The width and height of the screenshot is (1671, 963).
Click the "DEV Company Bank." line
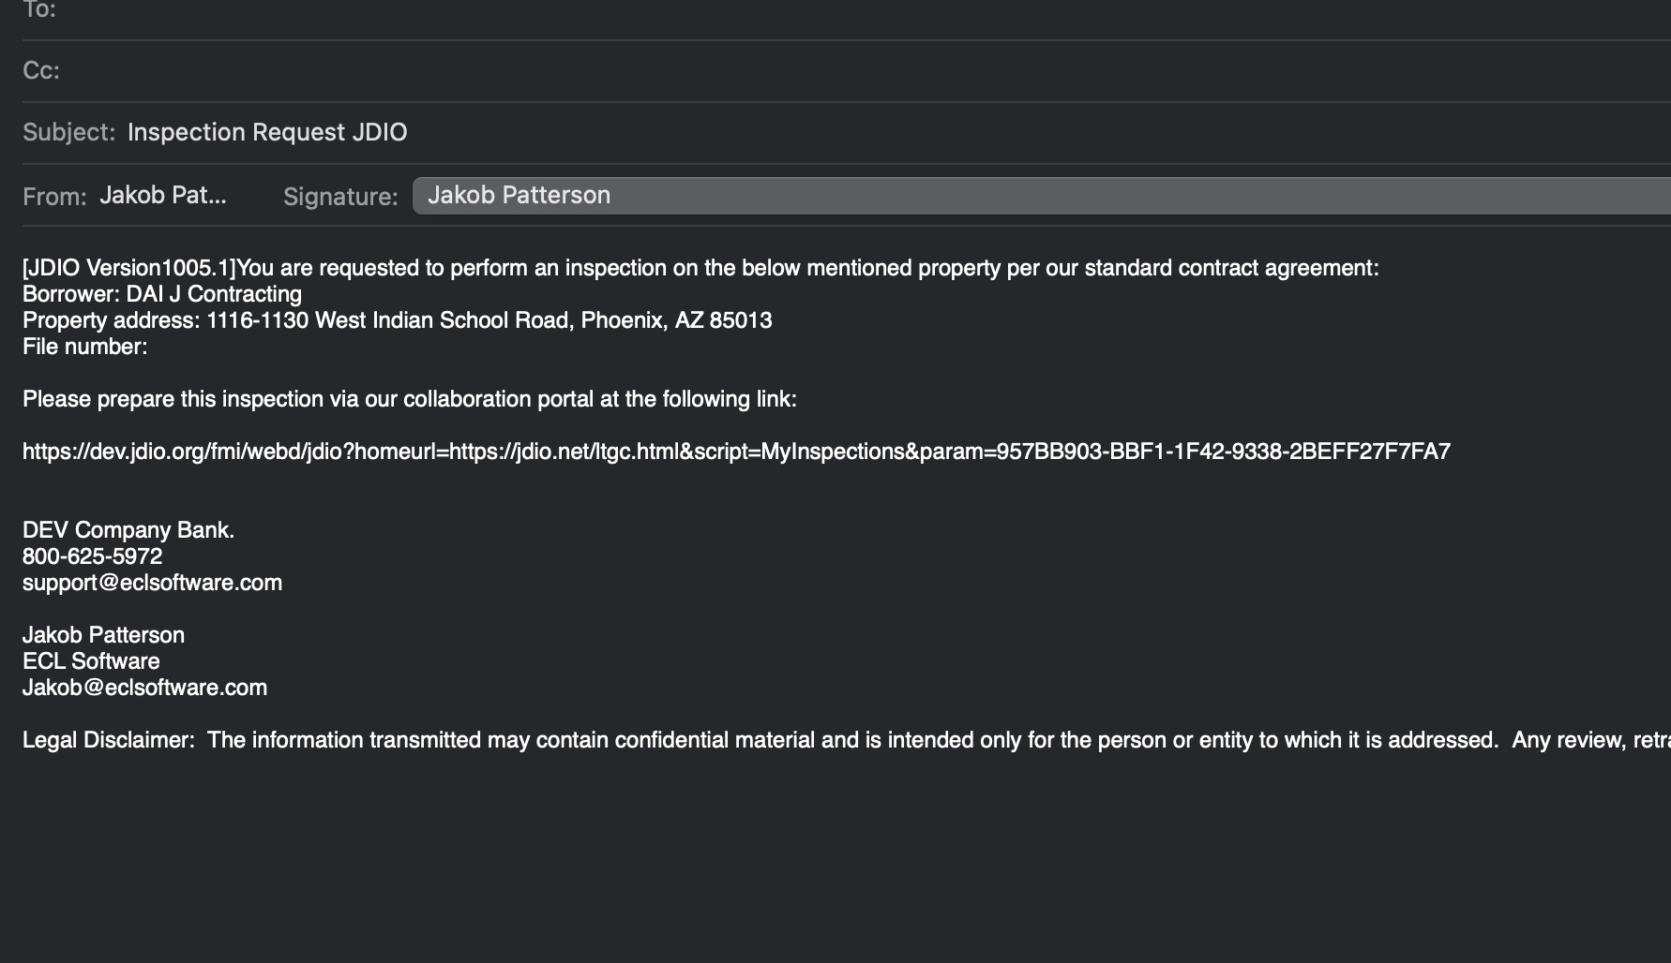(128, 530)
